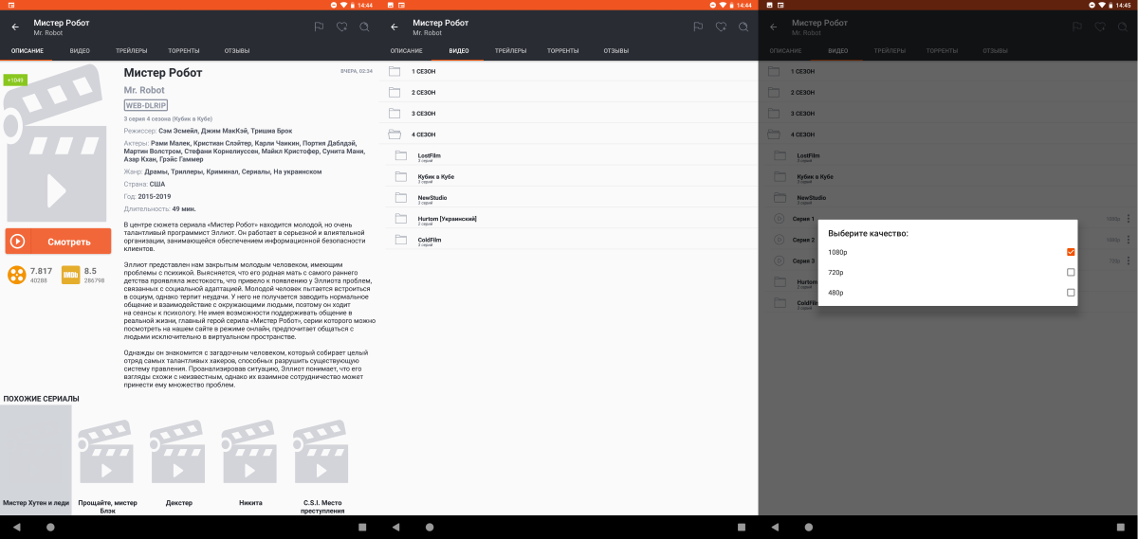The width and height of the screenshot is (1138, 539).
Task: Open three-dot menu for Серия 1
Action: pos(1129,219)
